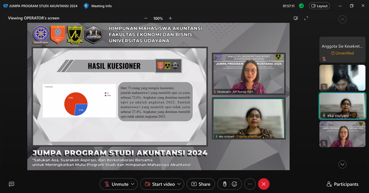Click the Universitas Udayana round logo
369x193 pixels.
pos(41,35)
